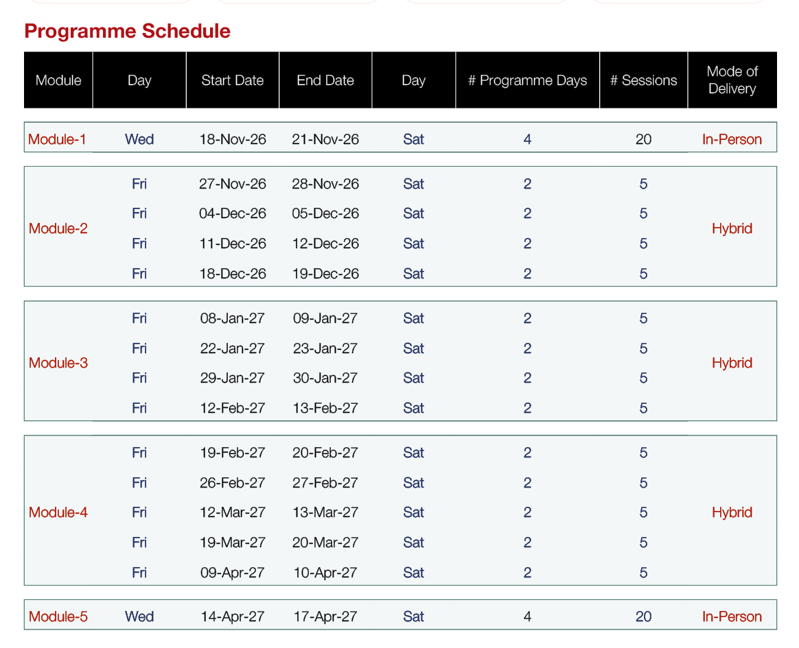The height and width of the screenshot is (648, 799).
Task: Click the Module-5 row label
Action: coord(58,616)
